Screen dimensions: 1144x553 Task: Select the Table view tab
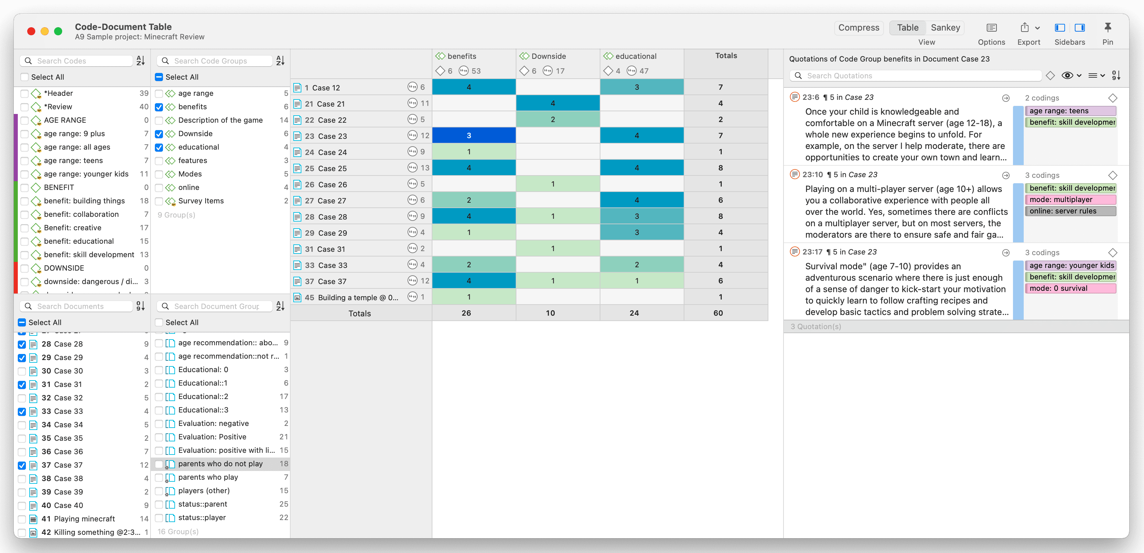pos(907,28)
